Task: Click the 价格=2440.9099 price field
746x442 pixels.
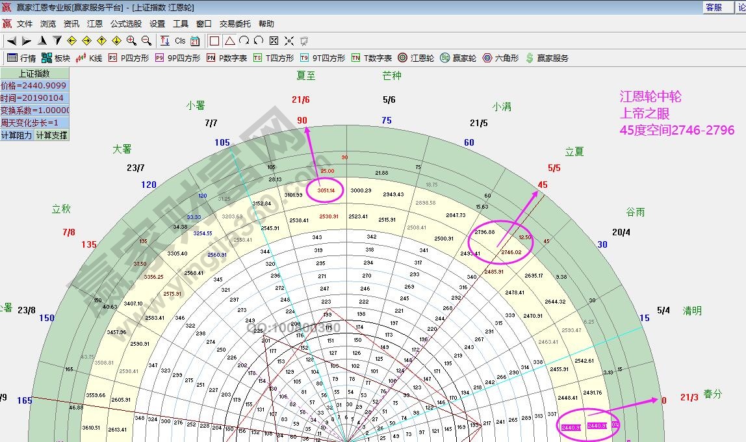Action: point(34,86)
